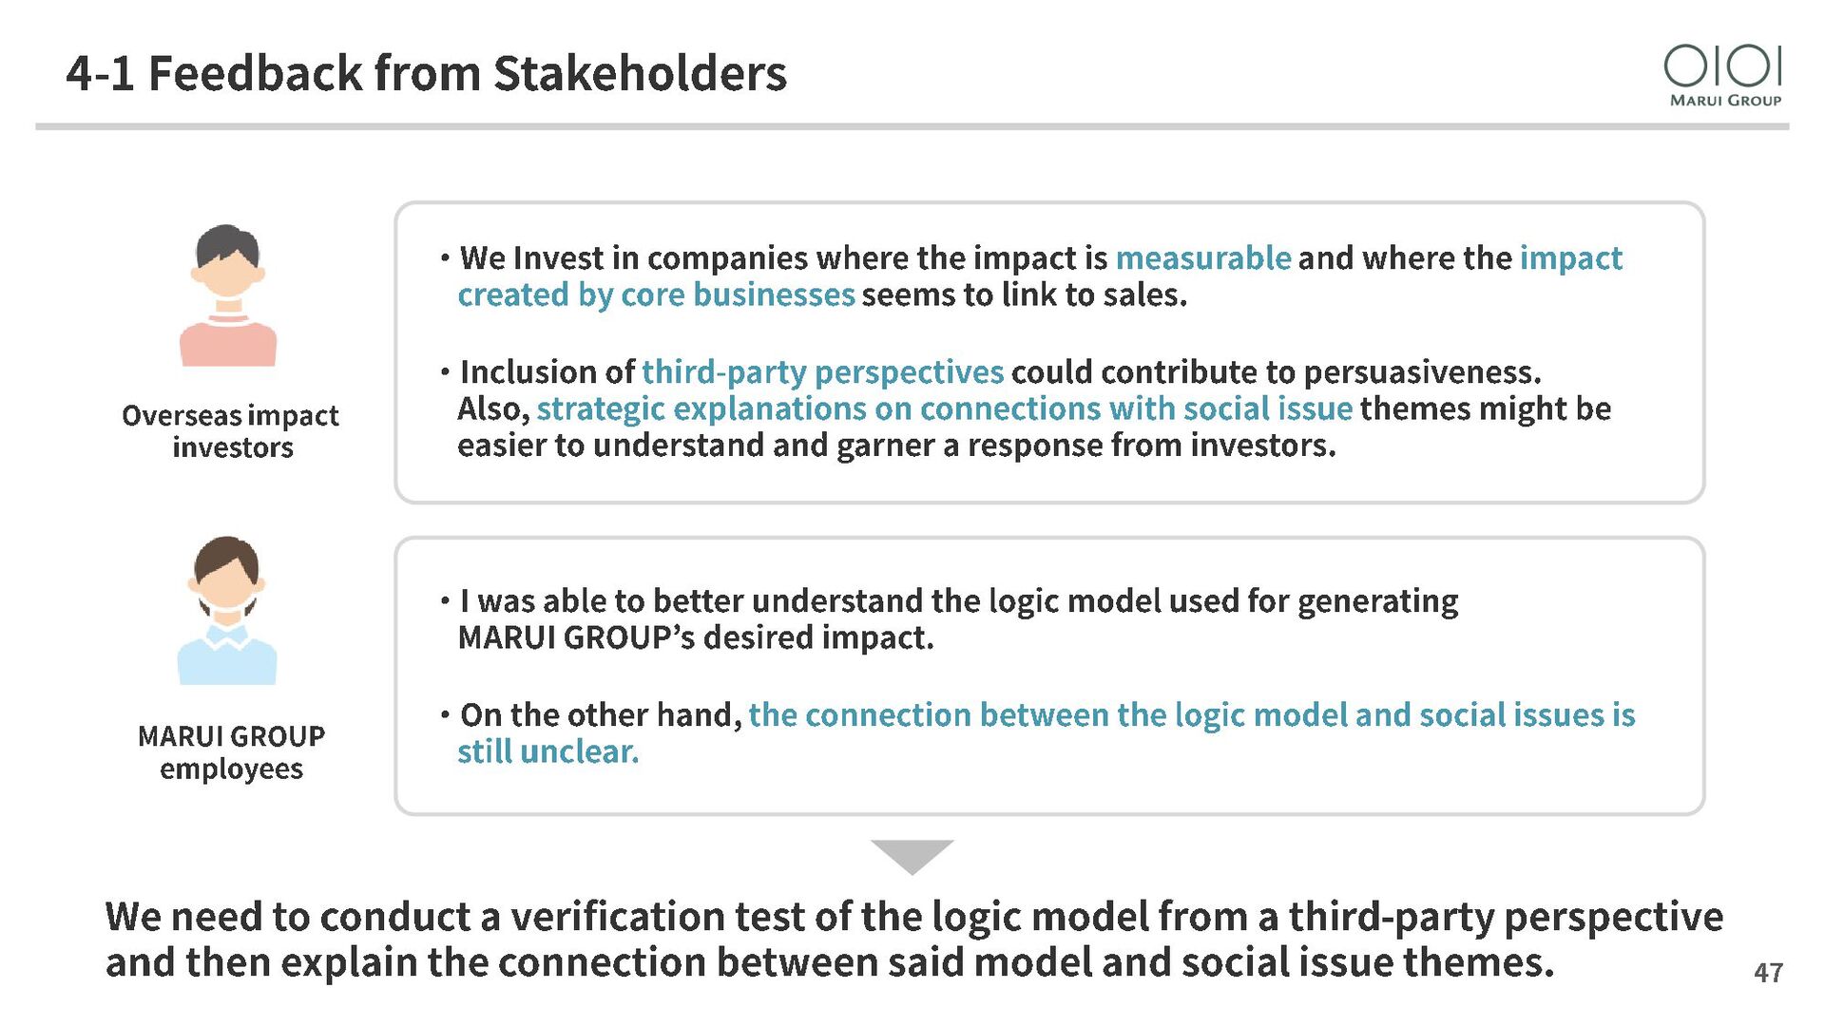Click the 'MARUI GROUP's desired impact' line

696,638
